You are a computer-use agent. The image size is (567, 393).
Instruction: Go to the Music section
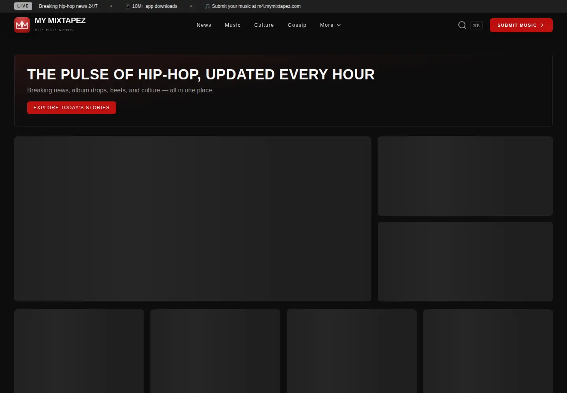(233, 25)
